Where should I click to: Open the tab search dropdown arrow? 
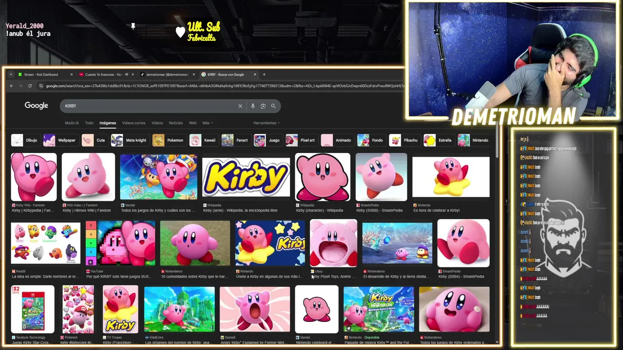11,74
